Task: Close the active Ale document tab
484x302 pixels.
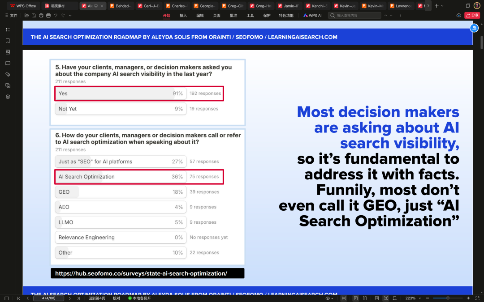Action: [102, 6]
